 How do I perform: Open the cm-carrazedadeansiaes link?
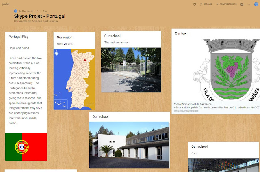(186, 111)
